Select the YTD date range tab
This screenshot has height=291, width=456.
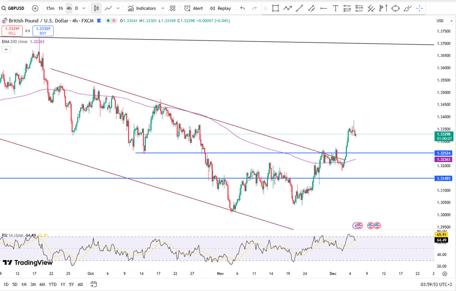click(53, 284)
